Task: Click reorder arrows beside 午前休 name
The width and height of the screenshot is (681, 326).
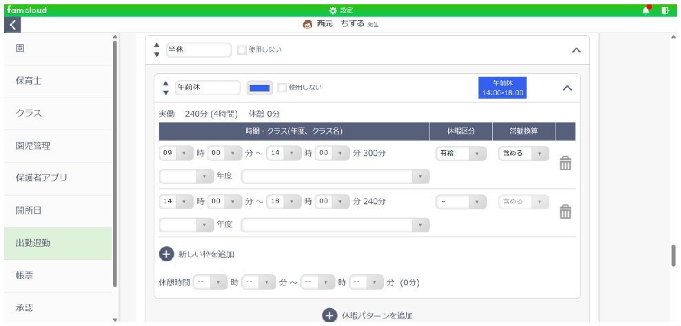Action: coord(165,88)
